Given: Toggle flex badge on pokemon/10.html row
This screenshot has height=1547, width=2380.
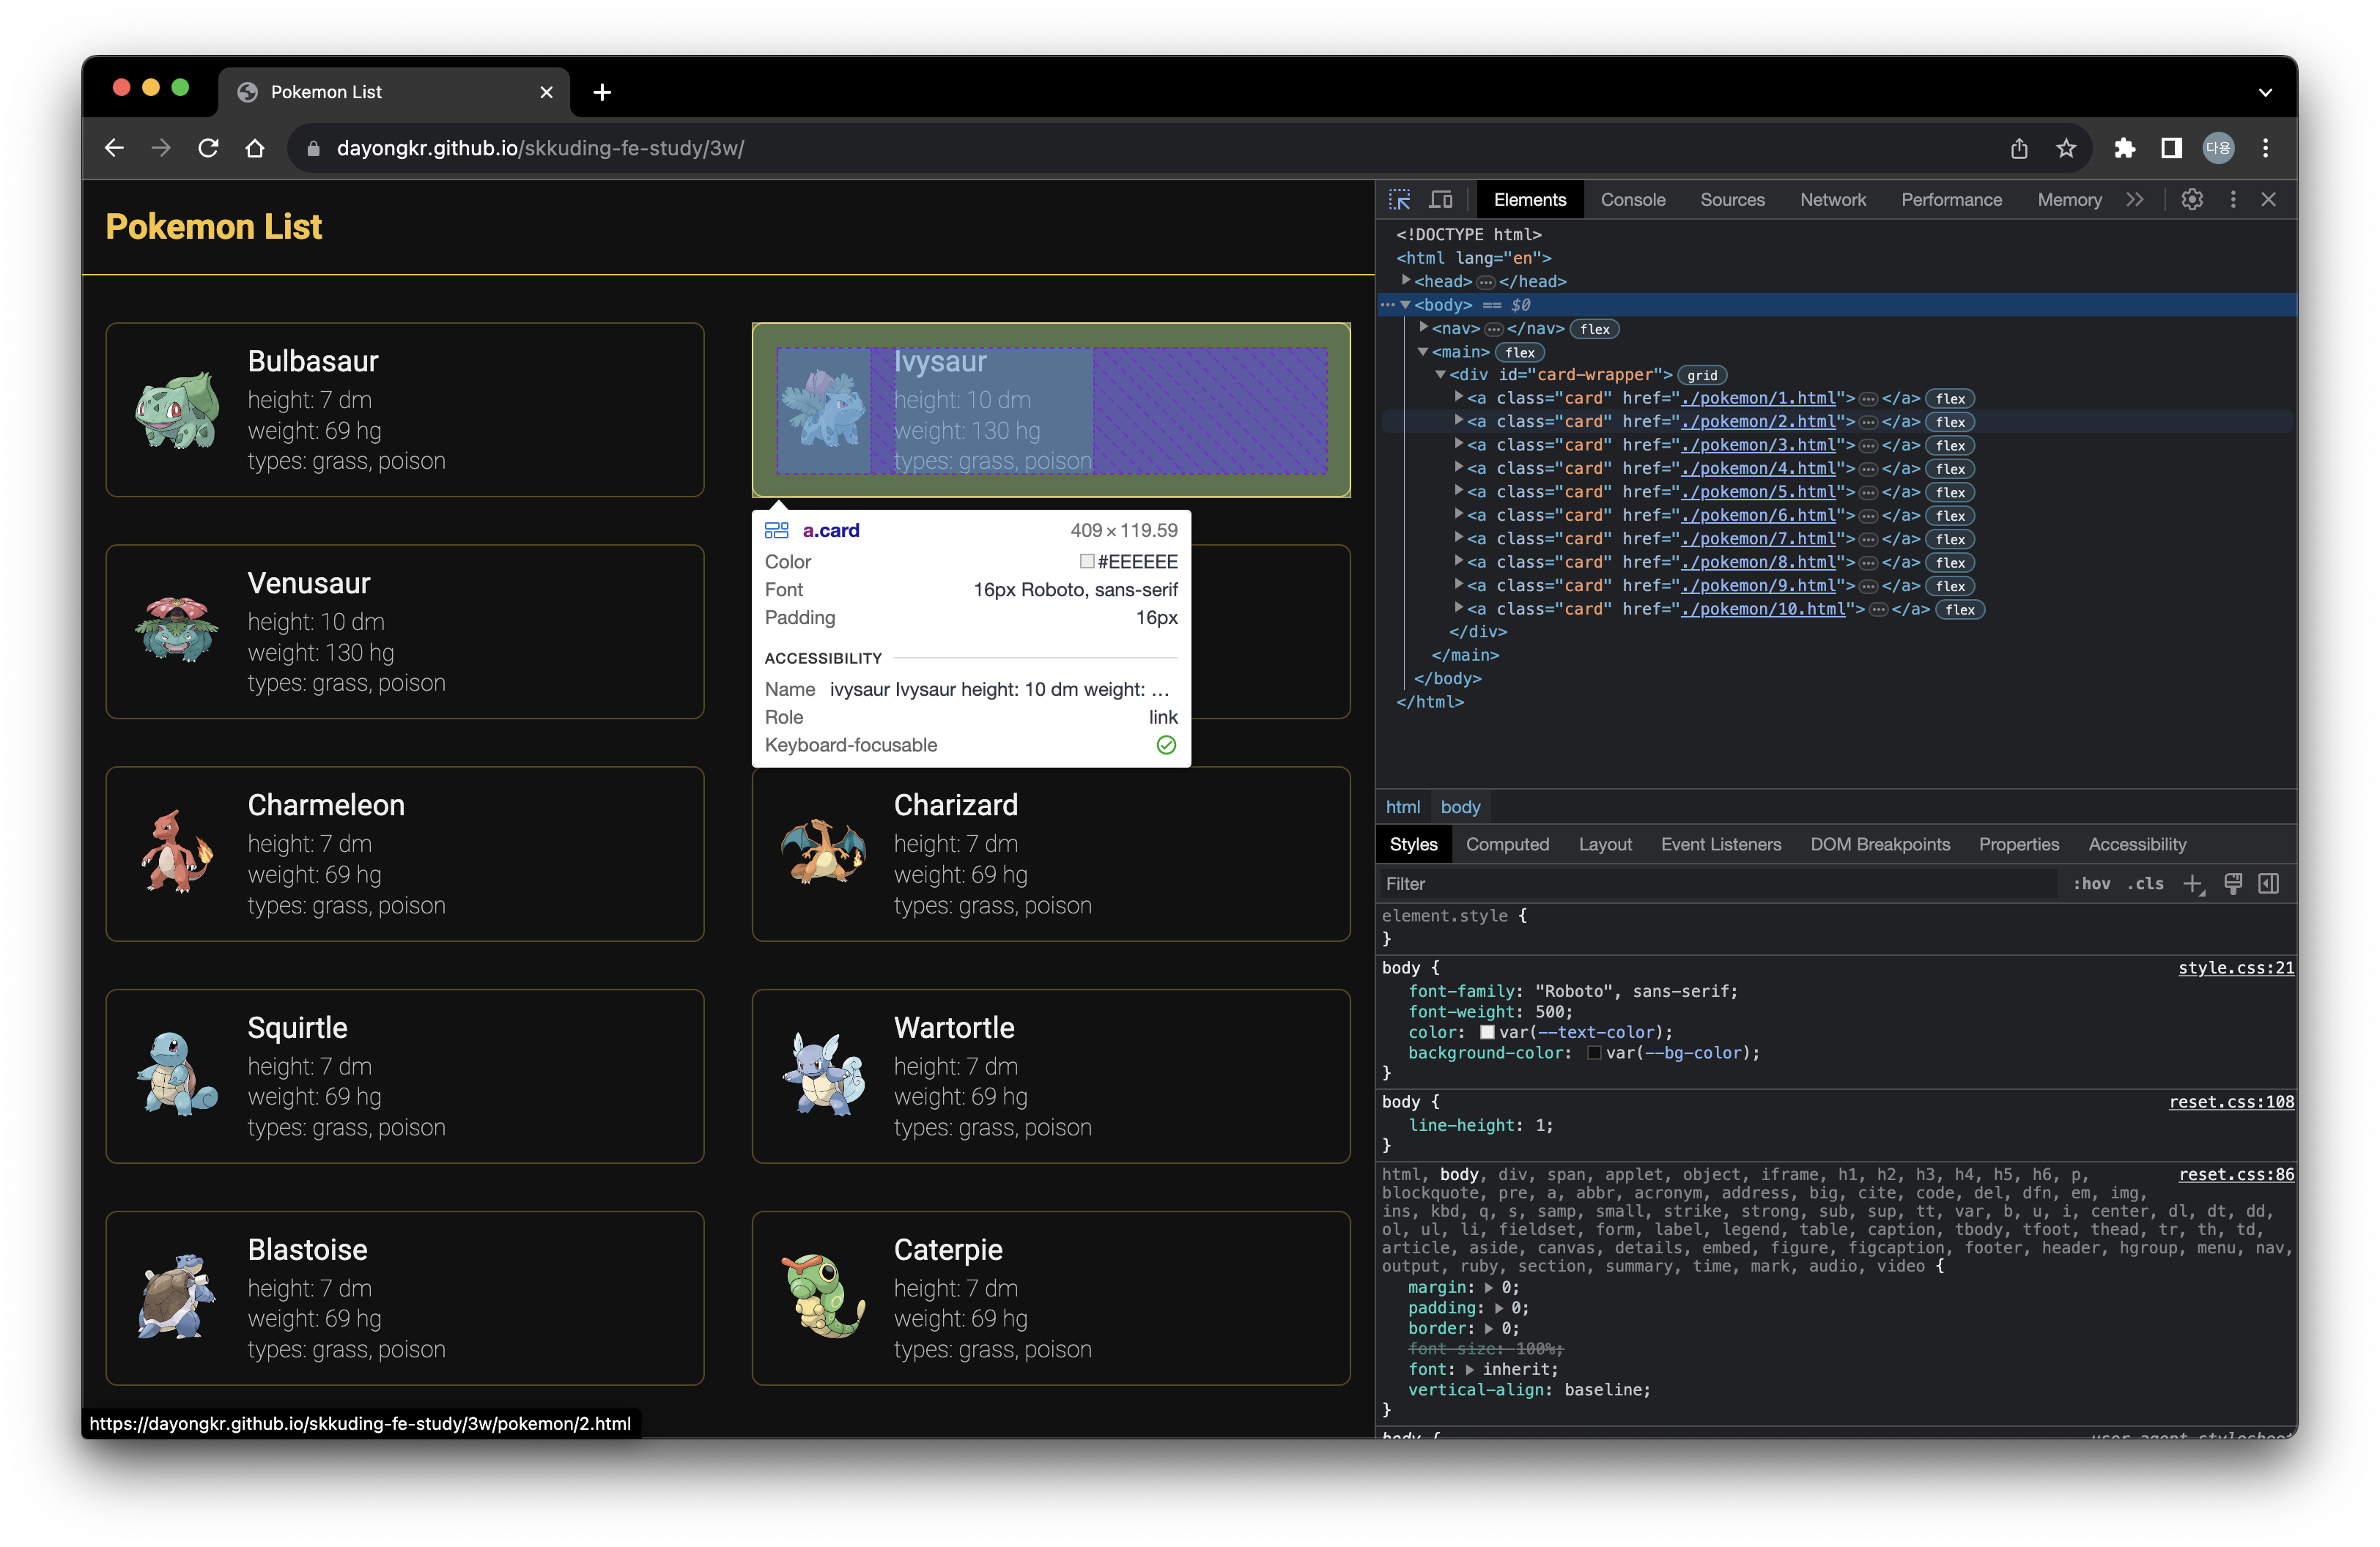Looking at the screenshot, I should coord(1960,609).
